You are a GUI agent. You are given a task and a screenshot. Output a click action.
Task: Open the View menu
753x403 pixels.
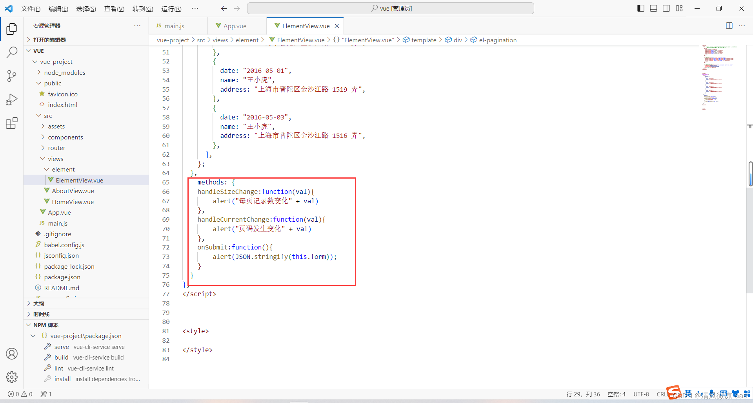pos(114,9)
